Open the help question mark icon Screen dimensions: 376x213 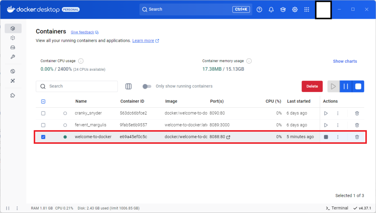click(x=259, y=10)
